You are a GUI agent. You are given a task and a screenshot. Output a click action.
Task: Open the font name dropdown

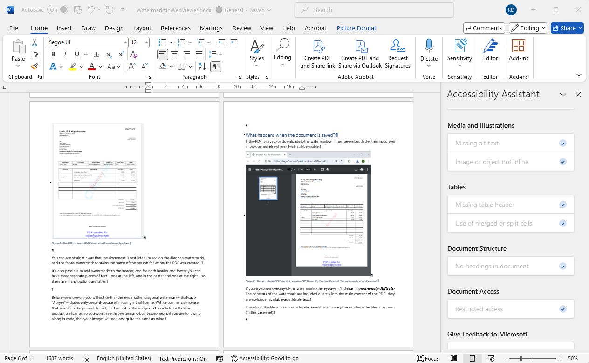click(125, 42)
